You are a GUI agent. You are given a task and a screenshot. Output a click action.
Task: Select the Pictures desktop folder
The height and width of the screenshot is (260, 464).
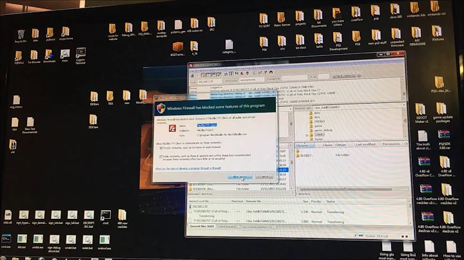coord(438,33)
